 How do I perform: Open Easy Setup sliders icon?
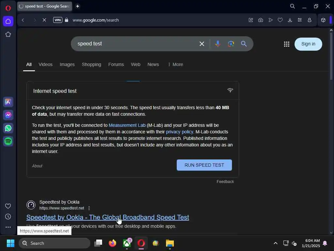click(x=300, y=20)
